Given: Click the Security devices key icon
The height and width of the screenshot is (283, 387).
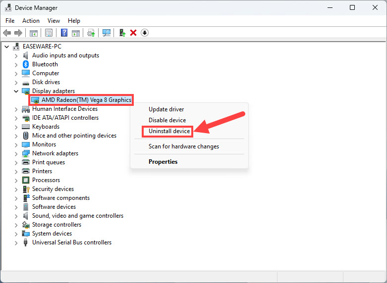Looking at the screenshot, I should 26,189.
